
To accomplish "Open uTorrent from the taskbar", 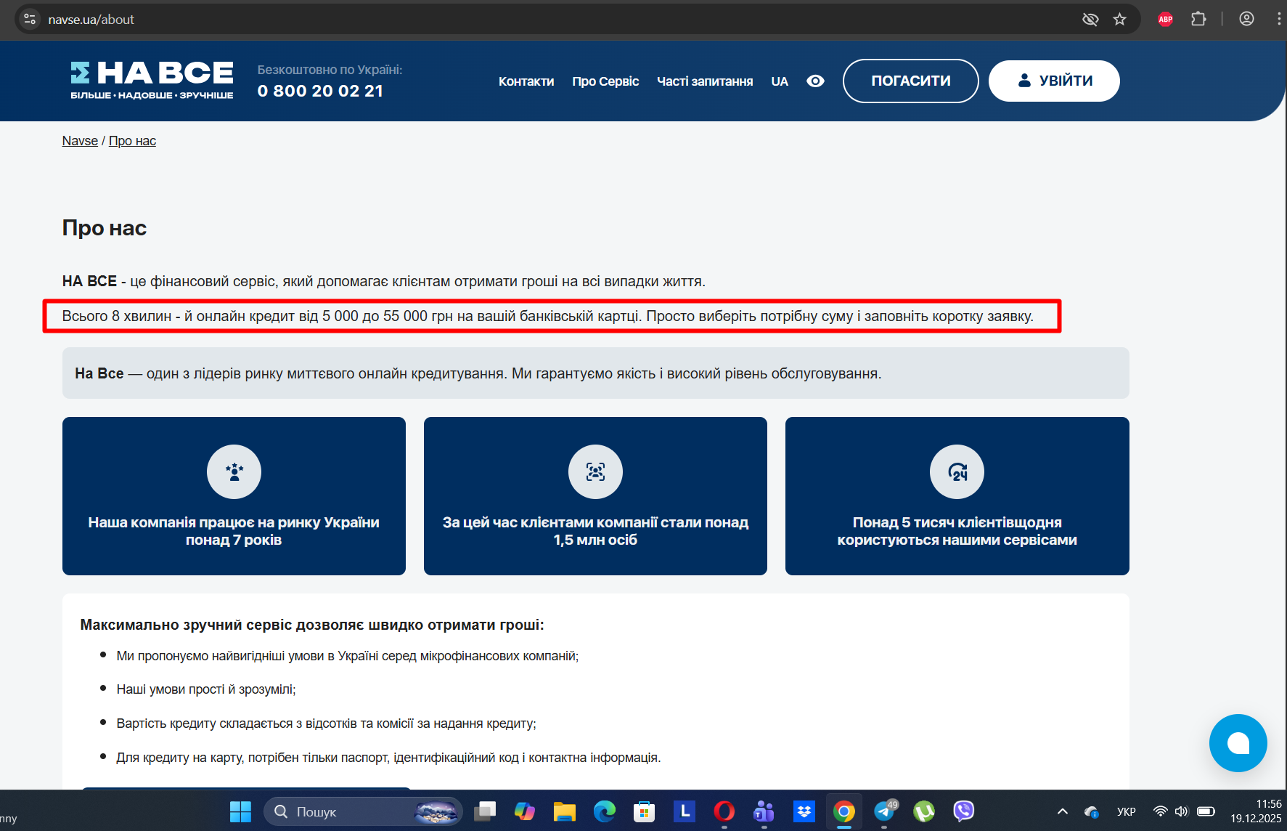I will [923, 811].
